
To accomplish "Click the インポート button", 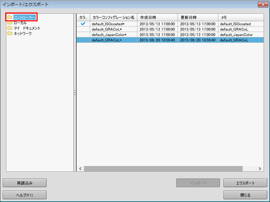I will [198, 183].
